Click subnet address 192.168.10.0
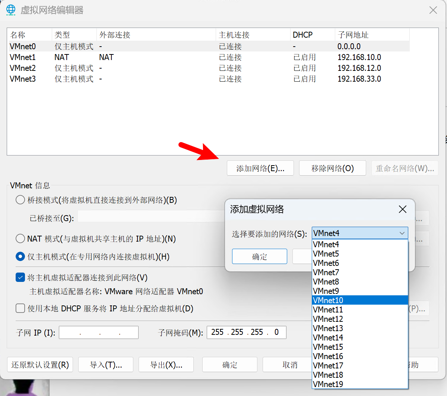The image size is (447, 396). [x=359, y=57]
